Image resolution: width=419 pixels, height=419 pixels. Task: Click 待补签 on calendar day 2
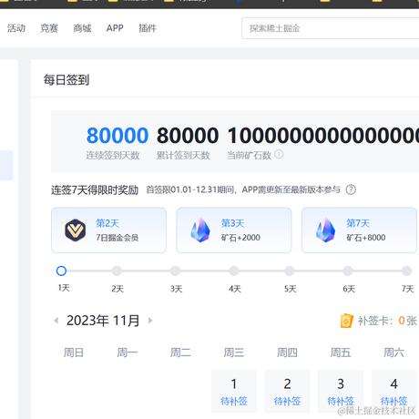click(287, 402)
